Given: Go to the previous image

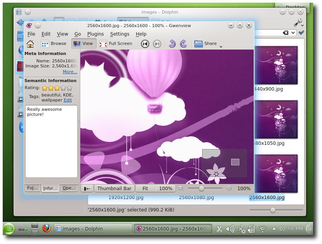Looking at the screenshot, I should (x=145, y=44).
